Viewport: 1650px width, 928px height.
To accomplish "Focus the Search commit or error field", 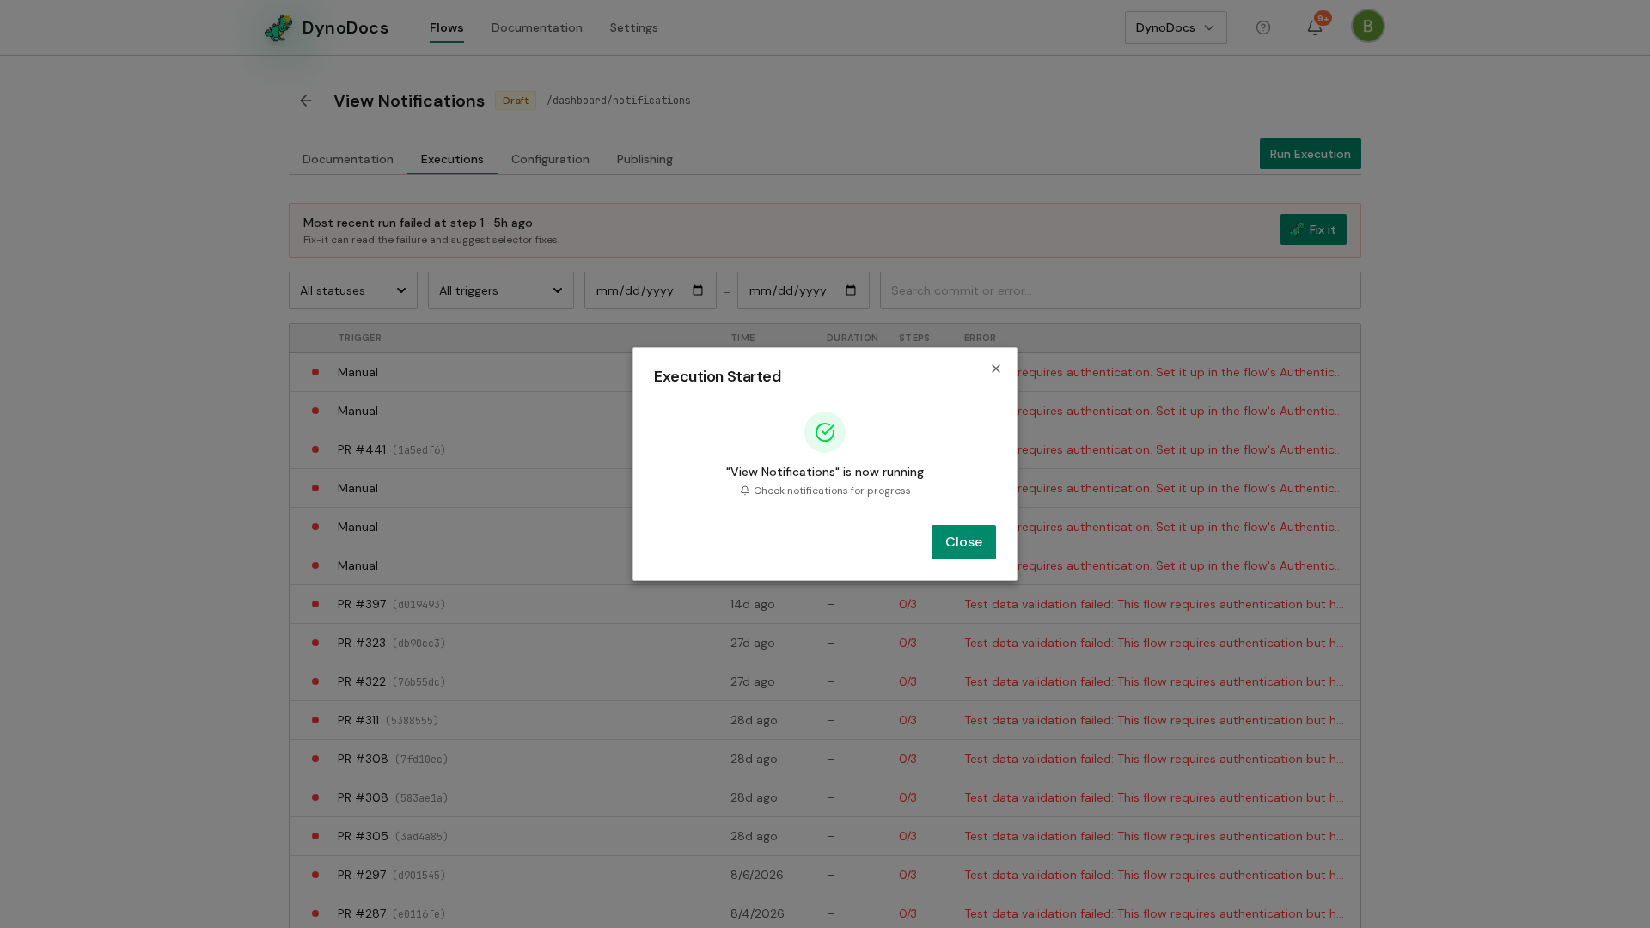I will 1121,290.
